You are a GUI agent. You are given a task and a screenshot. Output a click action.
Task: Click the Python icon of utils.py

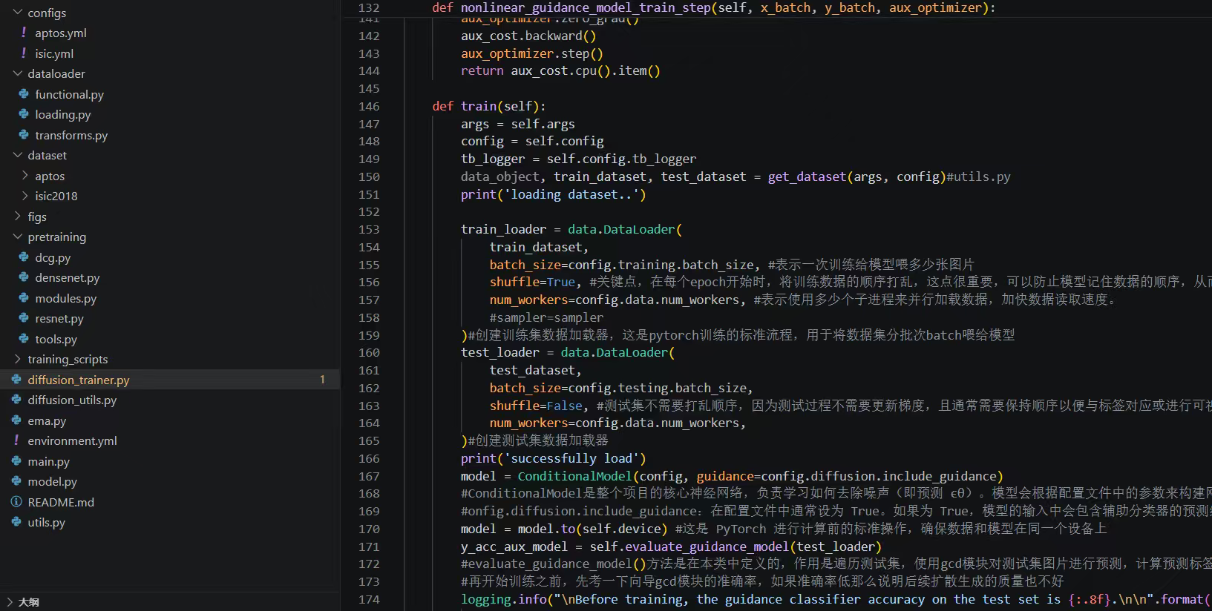(x=16, y=522)
